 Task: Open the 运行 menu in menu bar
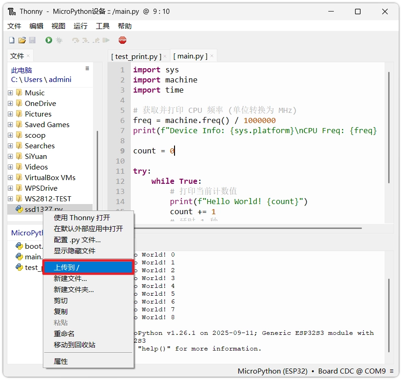coord(80,26)
